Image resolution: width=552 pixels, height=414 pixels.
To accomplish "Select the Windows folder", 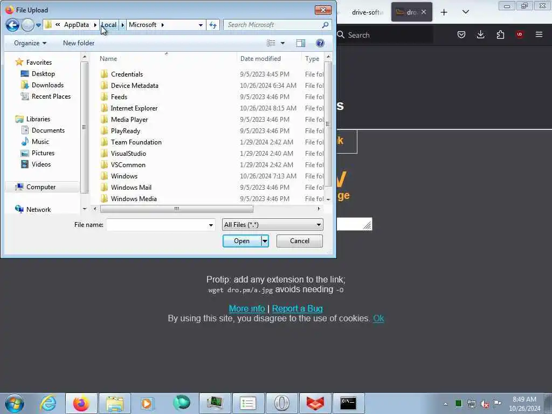I will pos(124,176).
